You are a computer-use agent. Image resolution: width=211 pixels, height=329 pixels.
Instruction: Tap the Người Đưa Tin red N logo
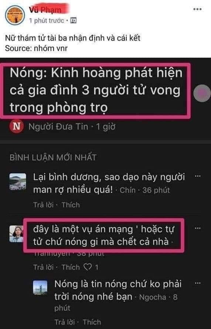coord(17,126)
